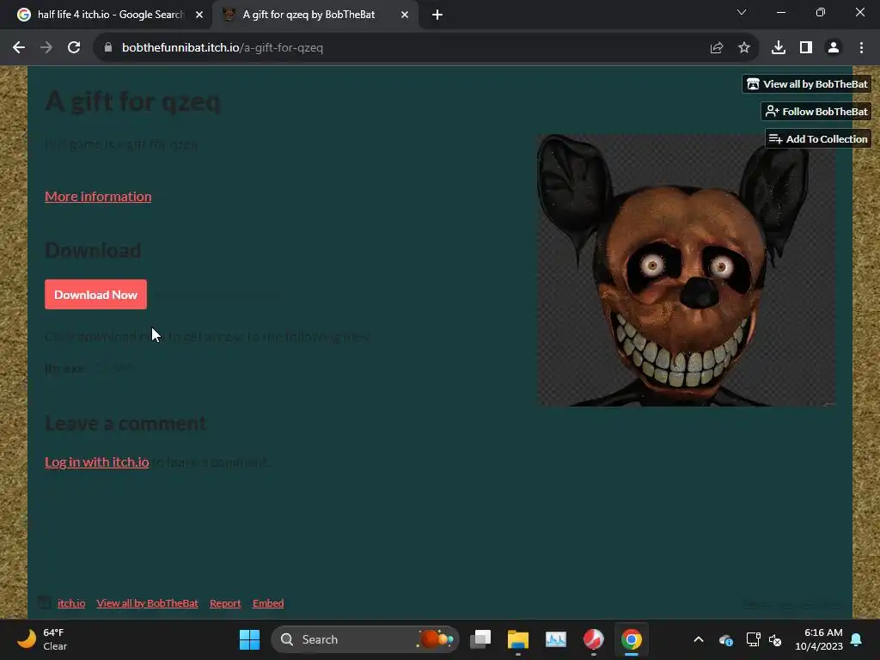The width and height of the screenshot is (880, 660).
Task: Click the Report link in footer
Action: coord(225,603)
